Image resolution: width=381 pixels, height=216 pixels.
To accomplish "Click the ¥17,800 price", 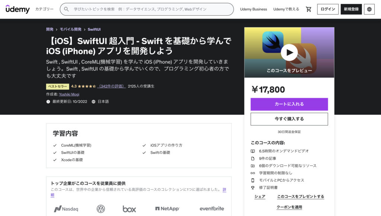I will tap(268, 90).
